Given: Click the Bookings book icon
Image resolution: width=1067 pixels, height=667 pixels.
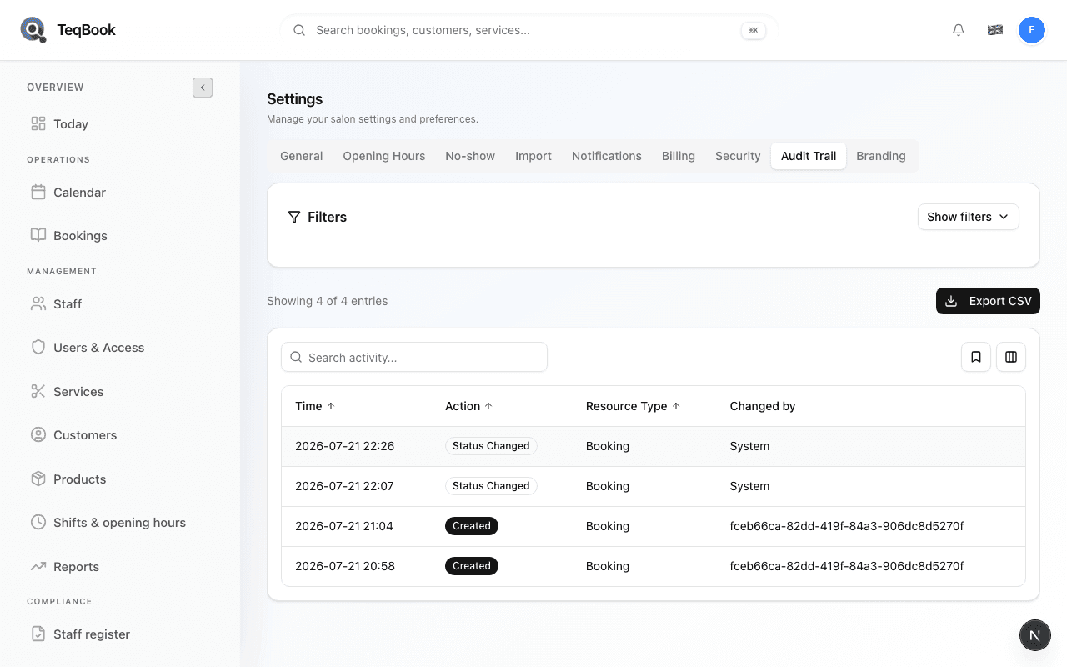Looking at the screenshot, I should click(38, 235).
